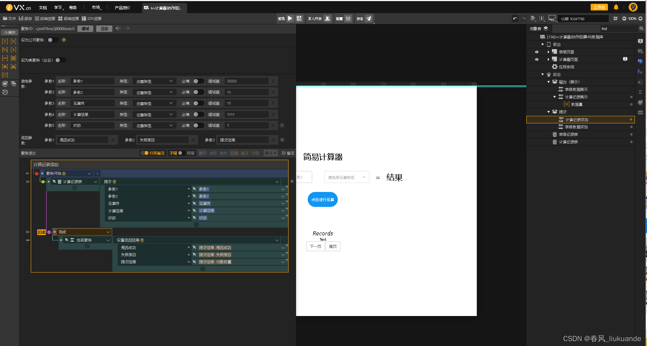Click the zoom out minus icon
This screenshot has height=346, width=647.
click(x=624, y=19)
